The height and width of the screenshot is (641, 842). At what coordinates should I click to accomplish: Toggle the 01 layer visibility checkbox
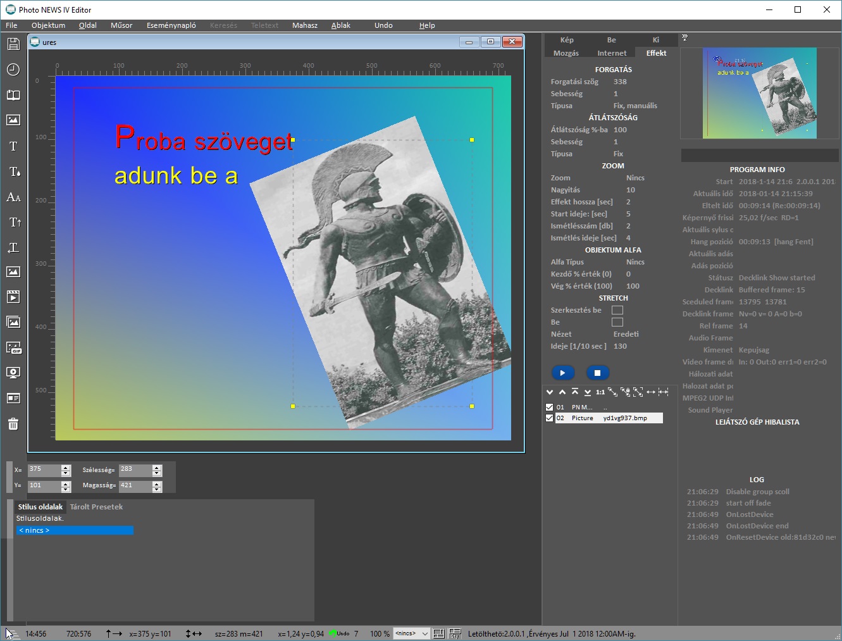click(549, 408)
